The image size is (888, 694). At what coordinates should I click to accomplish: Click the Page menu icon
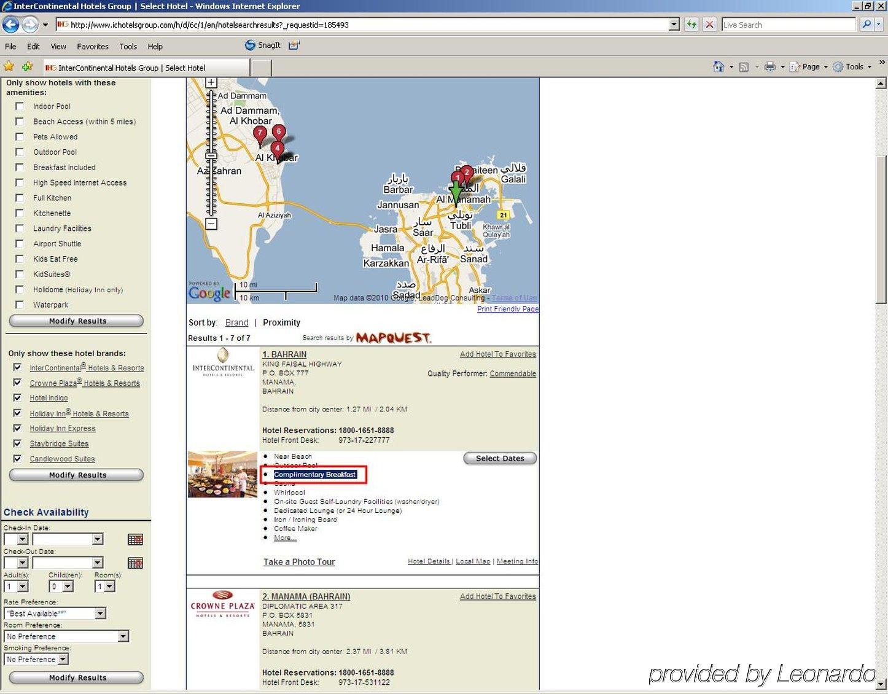(795, 67)
